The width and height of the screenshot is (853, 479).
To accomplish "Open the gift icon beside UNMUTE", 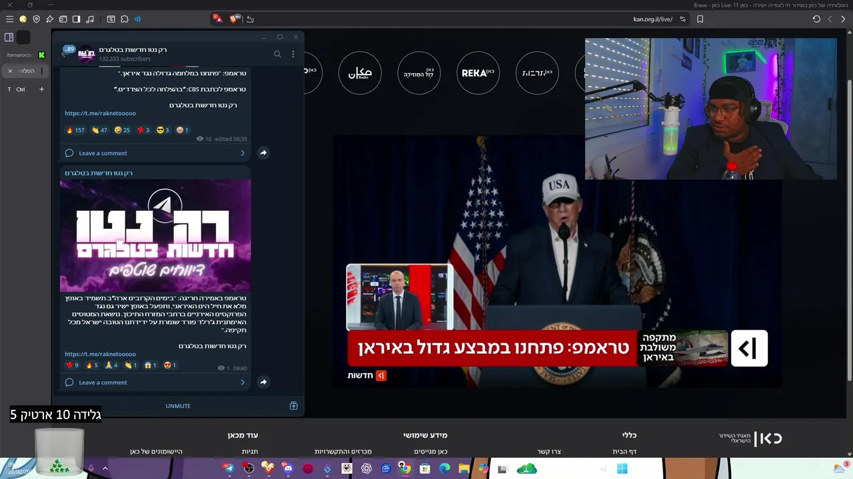I will (x=293, y=406).
